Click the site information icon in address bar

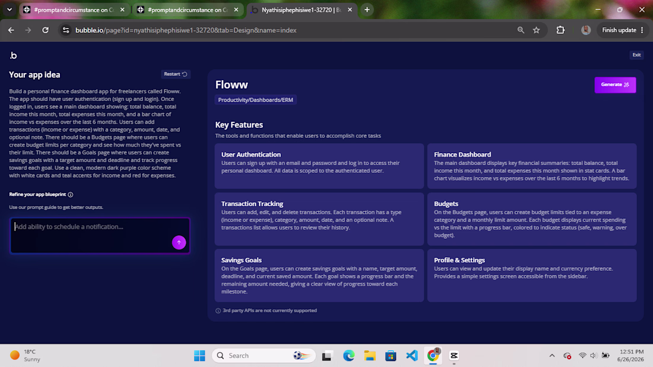click(66, 30)
